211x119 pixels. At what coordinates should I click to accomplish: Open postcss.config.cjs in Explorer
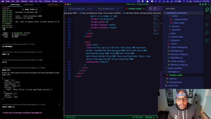pos(179,54)
